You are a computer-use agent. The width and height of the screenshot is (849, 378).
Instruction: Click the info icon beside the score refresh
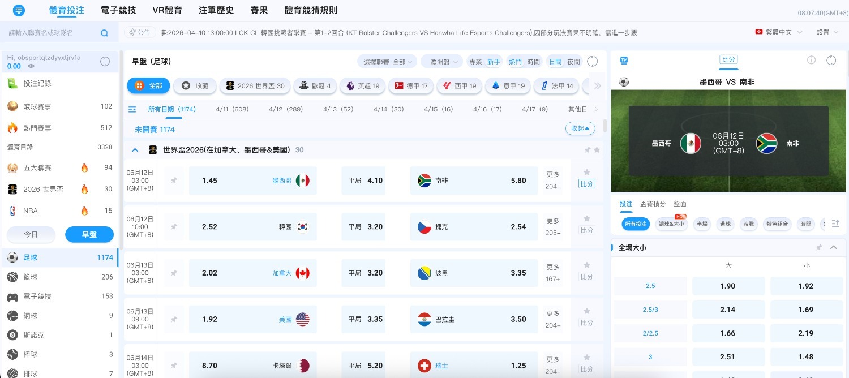[x=811, y=60]
